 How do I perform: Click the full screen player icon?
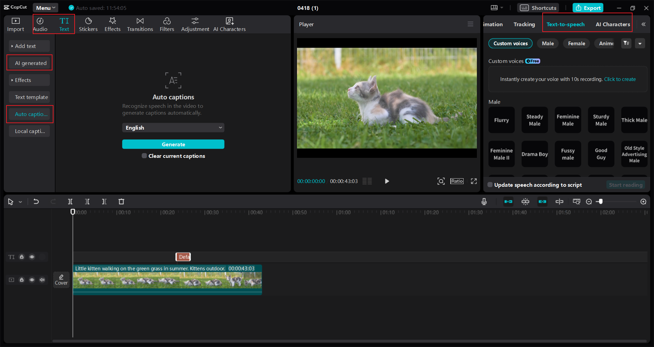474,181
